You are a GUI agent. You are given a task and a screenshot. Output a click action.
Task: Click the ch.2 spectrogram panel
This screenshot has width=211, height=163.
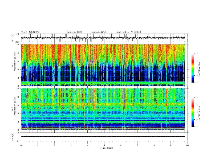(x=103, y=109)
